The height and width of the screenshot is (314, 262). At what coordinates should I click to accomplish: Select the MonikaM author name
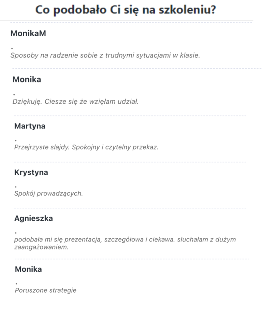28,33
